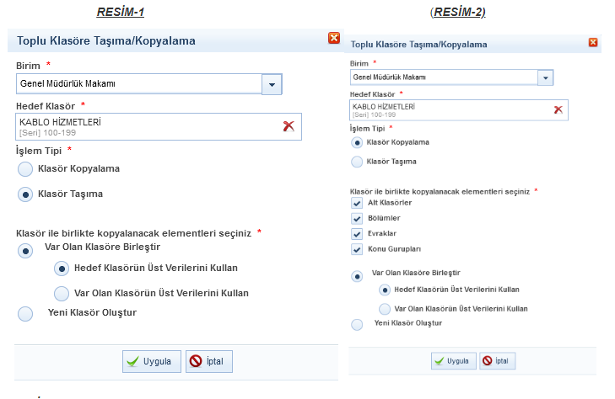The width and height of the screenshot is (615, 399).
Task: Toggle the Bölümler checkbox
Action: 357,218
